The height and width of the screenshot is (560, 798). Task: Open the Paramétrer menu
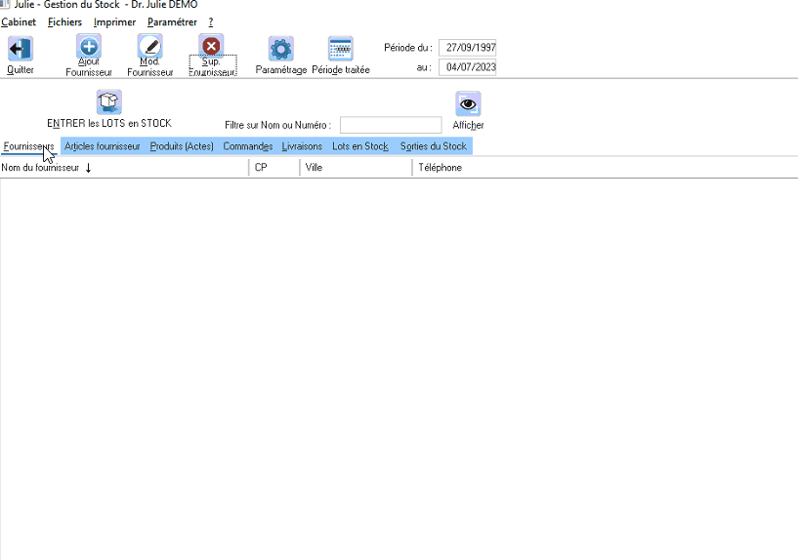point(172,21)
